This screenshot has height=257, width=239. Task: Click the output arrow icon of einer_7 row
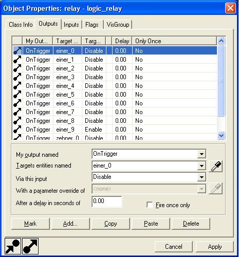pyautogui.click(x=17, y=112)
